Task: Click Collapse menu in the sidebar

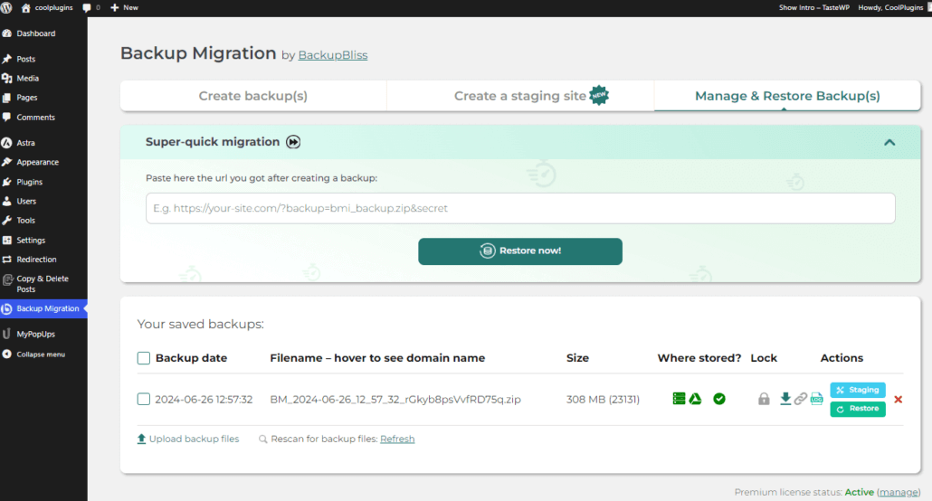Action: click(40, 354)
